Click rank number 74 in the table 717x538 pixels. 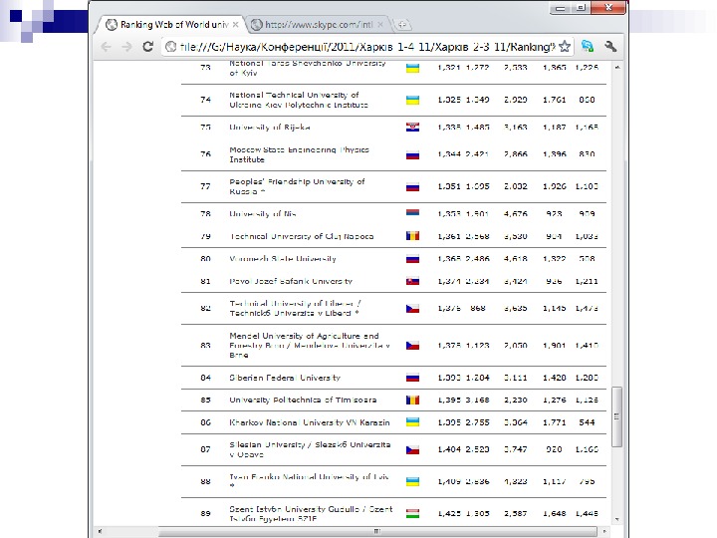[205, 100]
